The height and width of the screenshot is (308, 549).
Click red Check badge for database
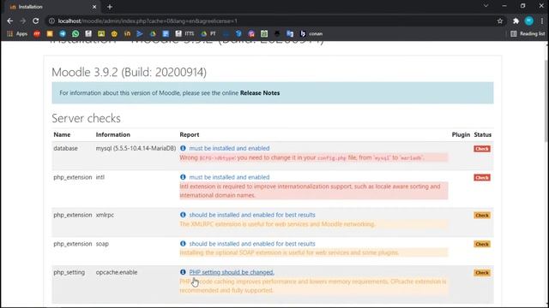coord(482,149)
